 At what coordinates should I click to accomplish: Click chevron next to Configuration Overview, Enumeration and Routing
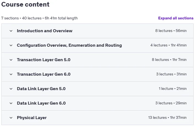11,45
